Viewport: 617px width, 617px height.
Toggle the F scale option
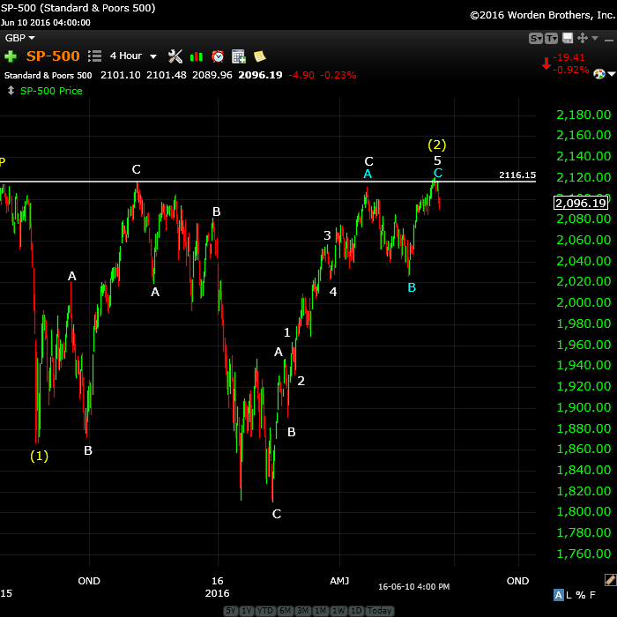point(592,595)
